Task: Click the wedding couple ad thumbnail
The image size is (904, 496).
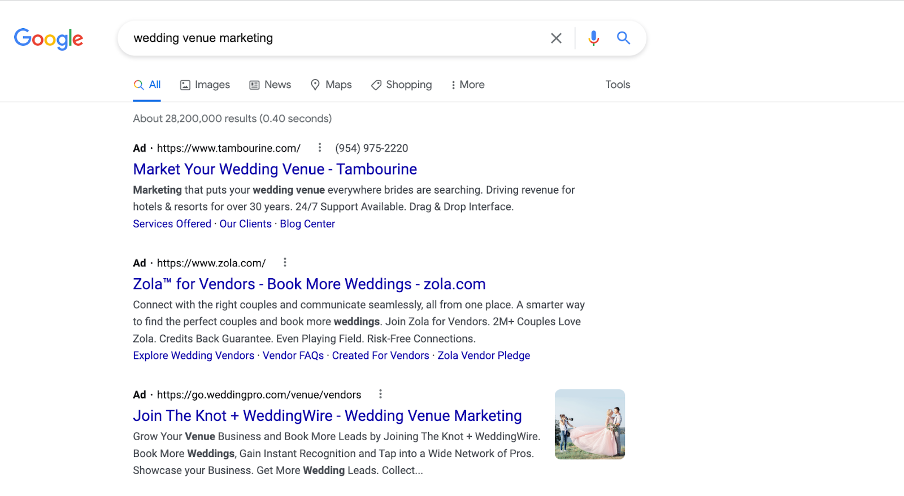Action: [x=590, y=424]
